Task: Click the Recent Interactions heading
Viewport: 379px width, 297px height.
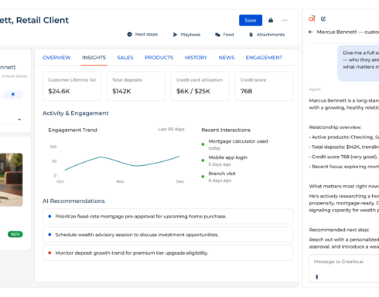Action: 226,130
